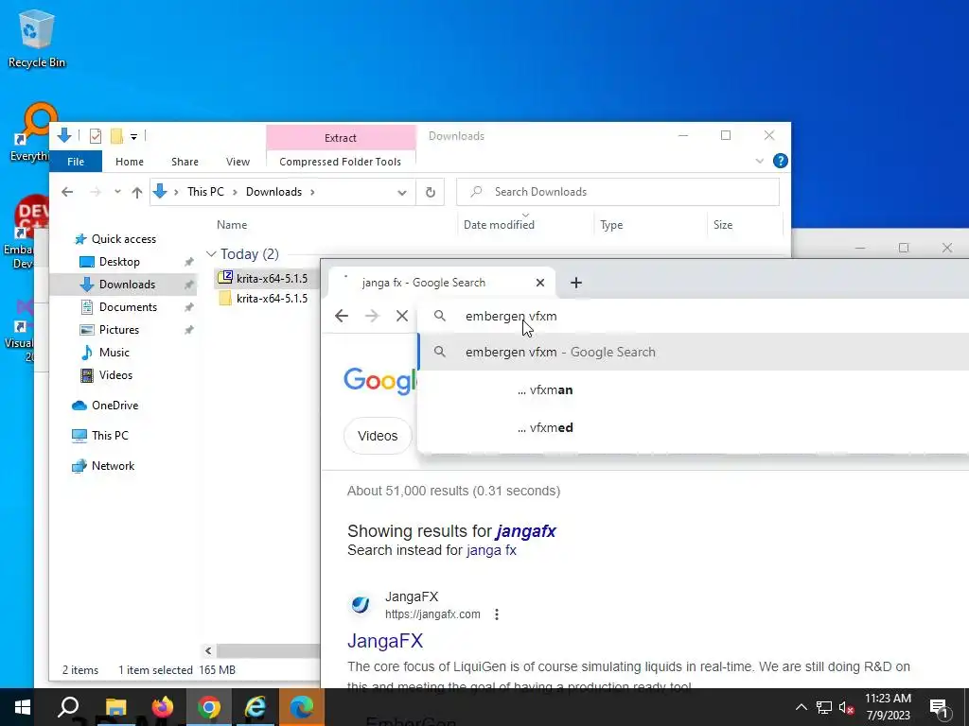
Task: Go back in File Explorer navigation
Action: [67, 192]
